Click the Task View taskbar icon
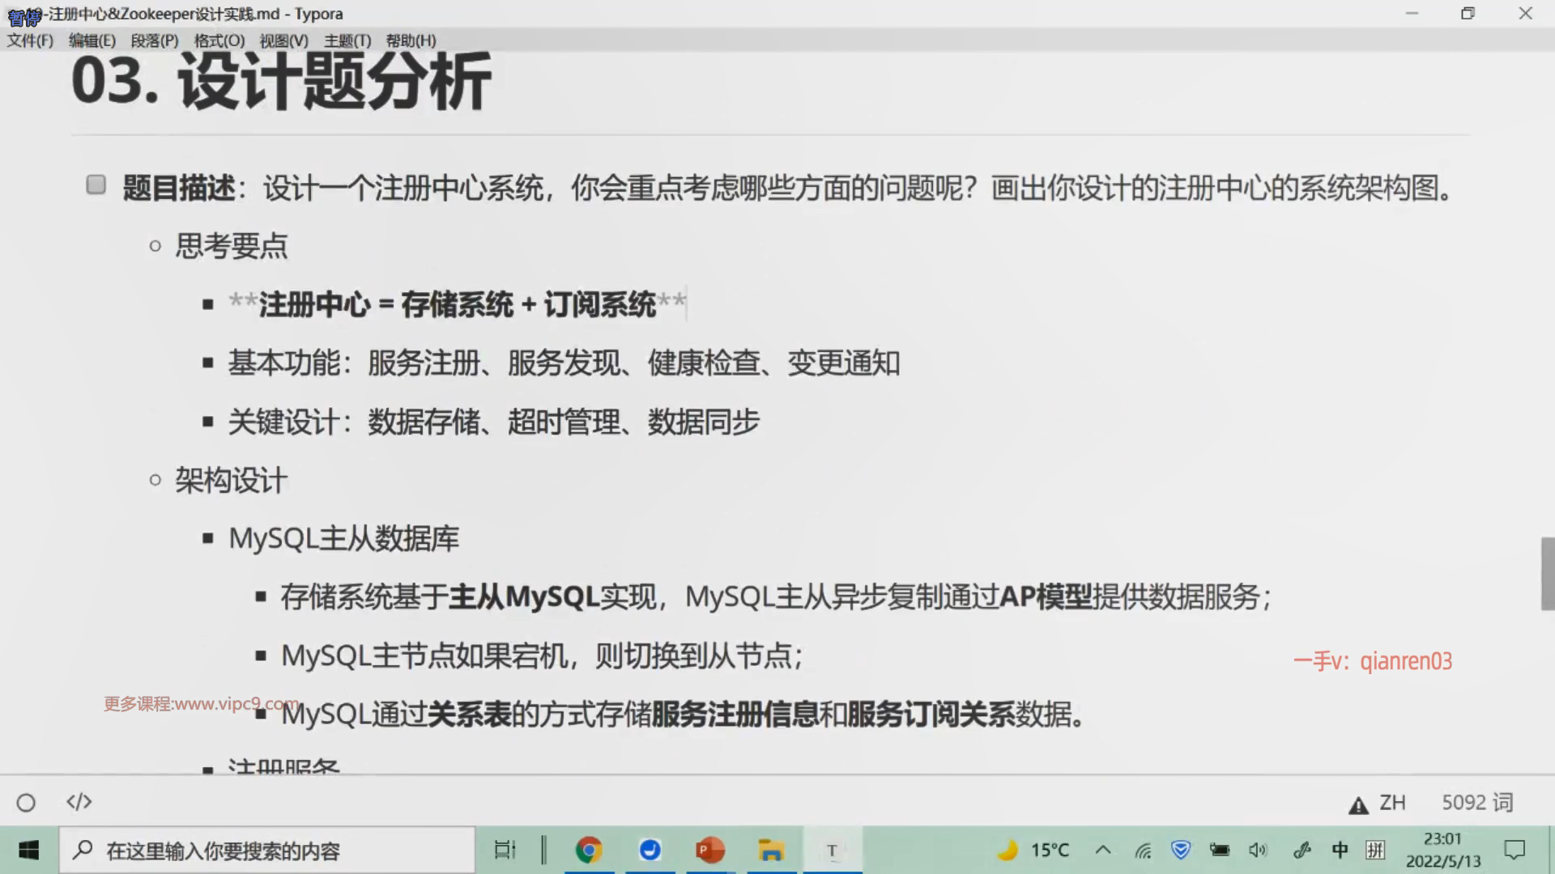This screenshot has width=1555, height=874. 505,850
